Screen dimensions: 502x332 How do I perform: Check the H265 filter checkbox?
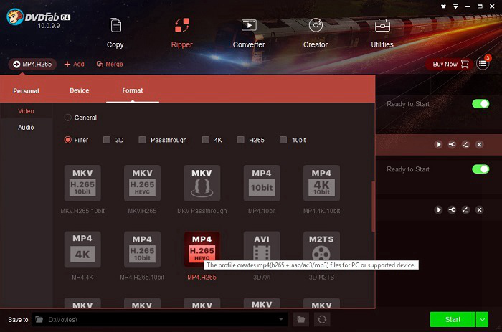click(240, 140)
